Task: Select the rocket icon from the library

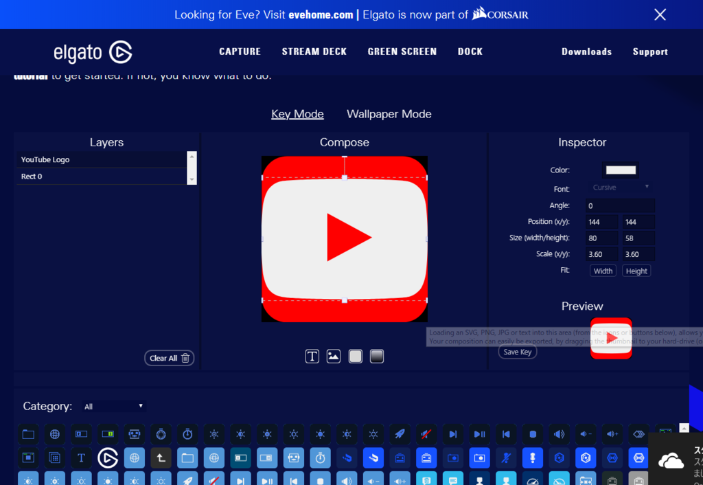Action: coord(400,434)
